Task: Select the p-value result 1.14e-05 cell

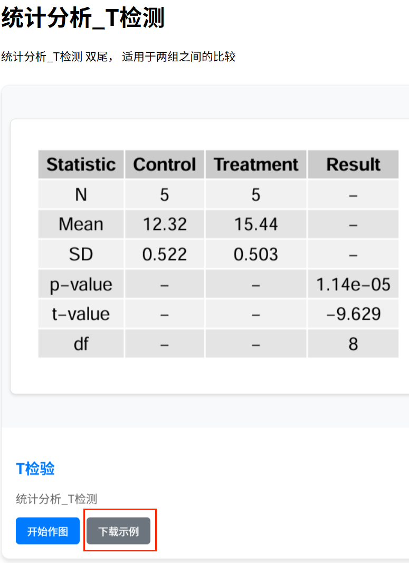Action: (x=353, y=284)
